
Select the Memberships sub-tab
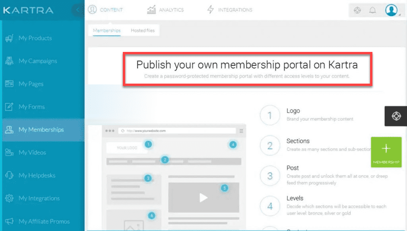[107, 31]
